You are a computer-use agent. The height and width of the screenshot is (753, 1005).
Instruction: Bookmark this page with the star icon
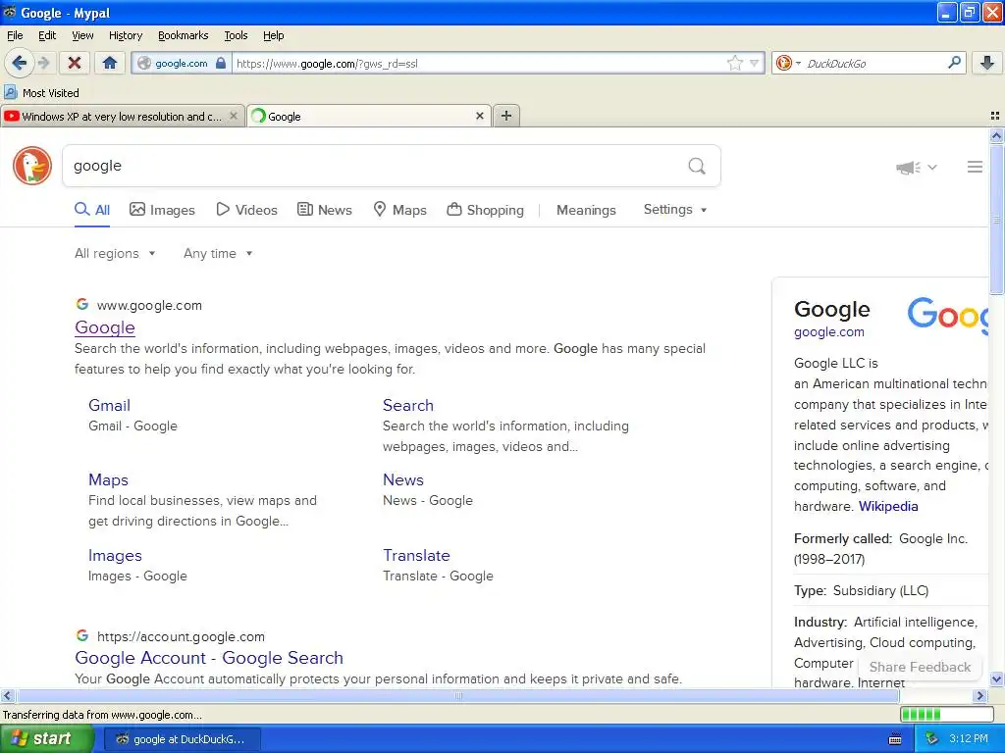(734, 64)
